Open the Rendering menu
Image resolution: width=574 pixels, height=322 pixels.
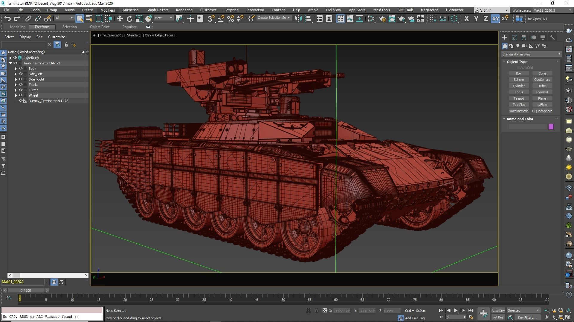click(x=184, y=10)
